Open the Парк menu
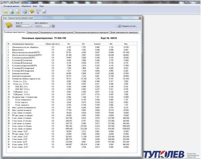Image resolution: width=201 pixels, height=159 pixels. tap(41, 6)
